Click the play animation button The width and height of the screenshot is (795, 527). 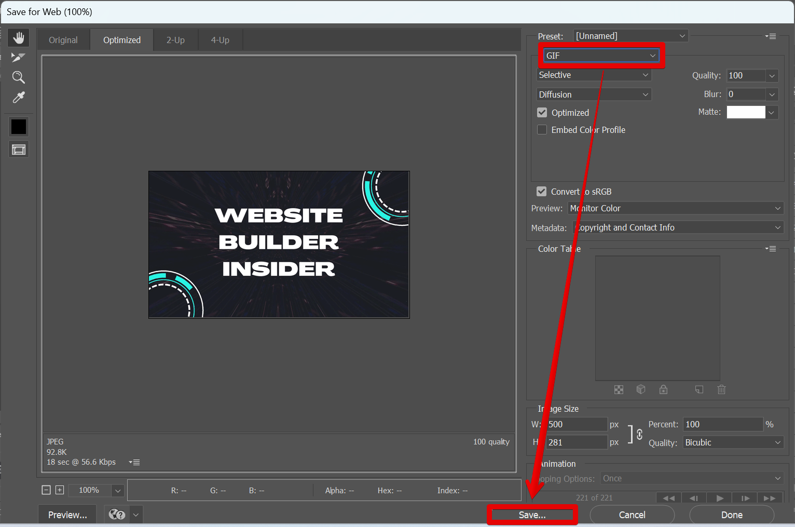coord(719,498)
